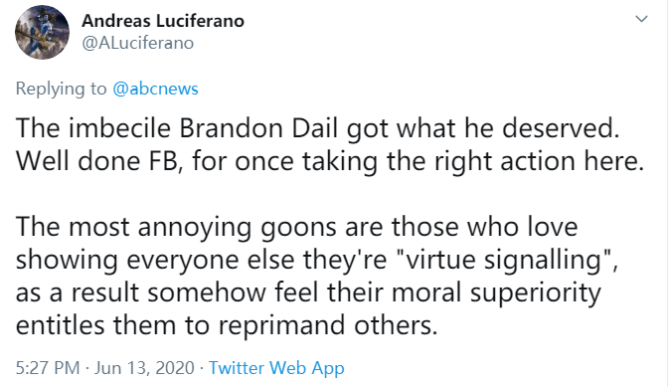670x387 pixels.
Task: Click the Jun 13, 2020 date
Action: pos(144,368)
